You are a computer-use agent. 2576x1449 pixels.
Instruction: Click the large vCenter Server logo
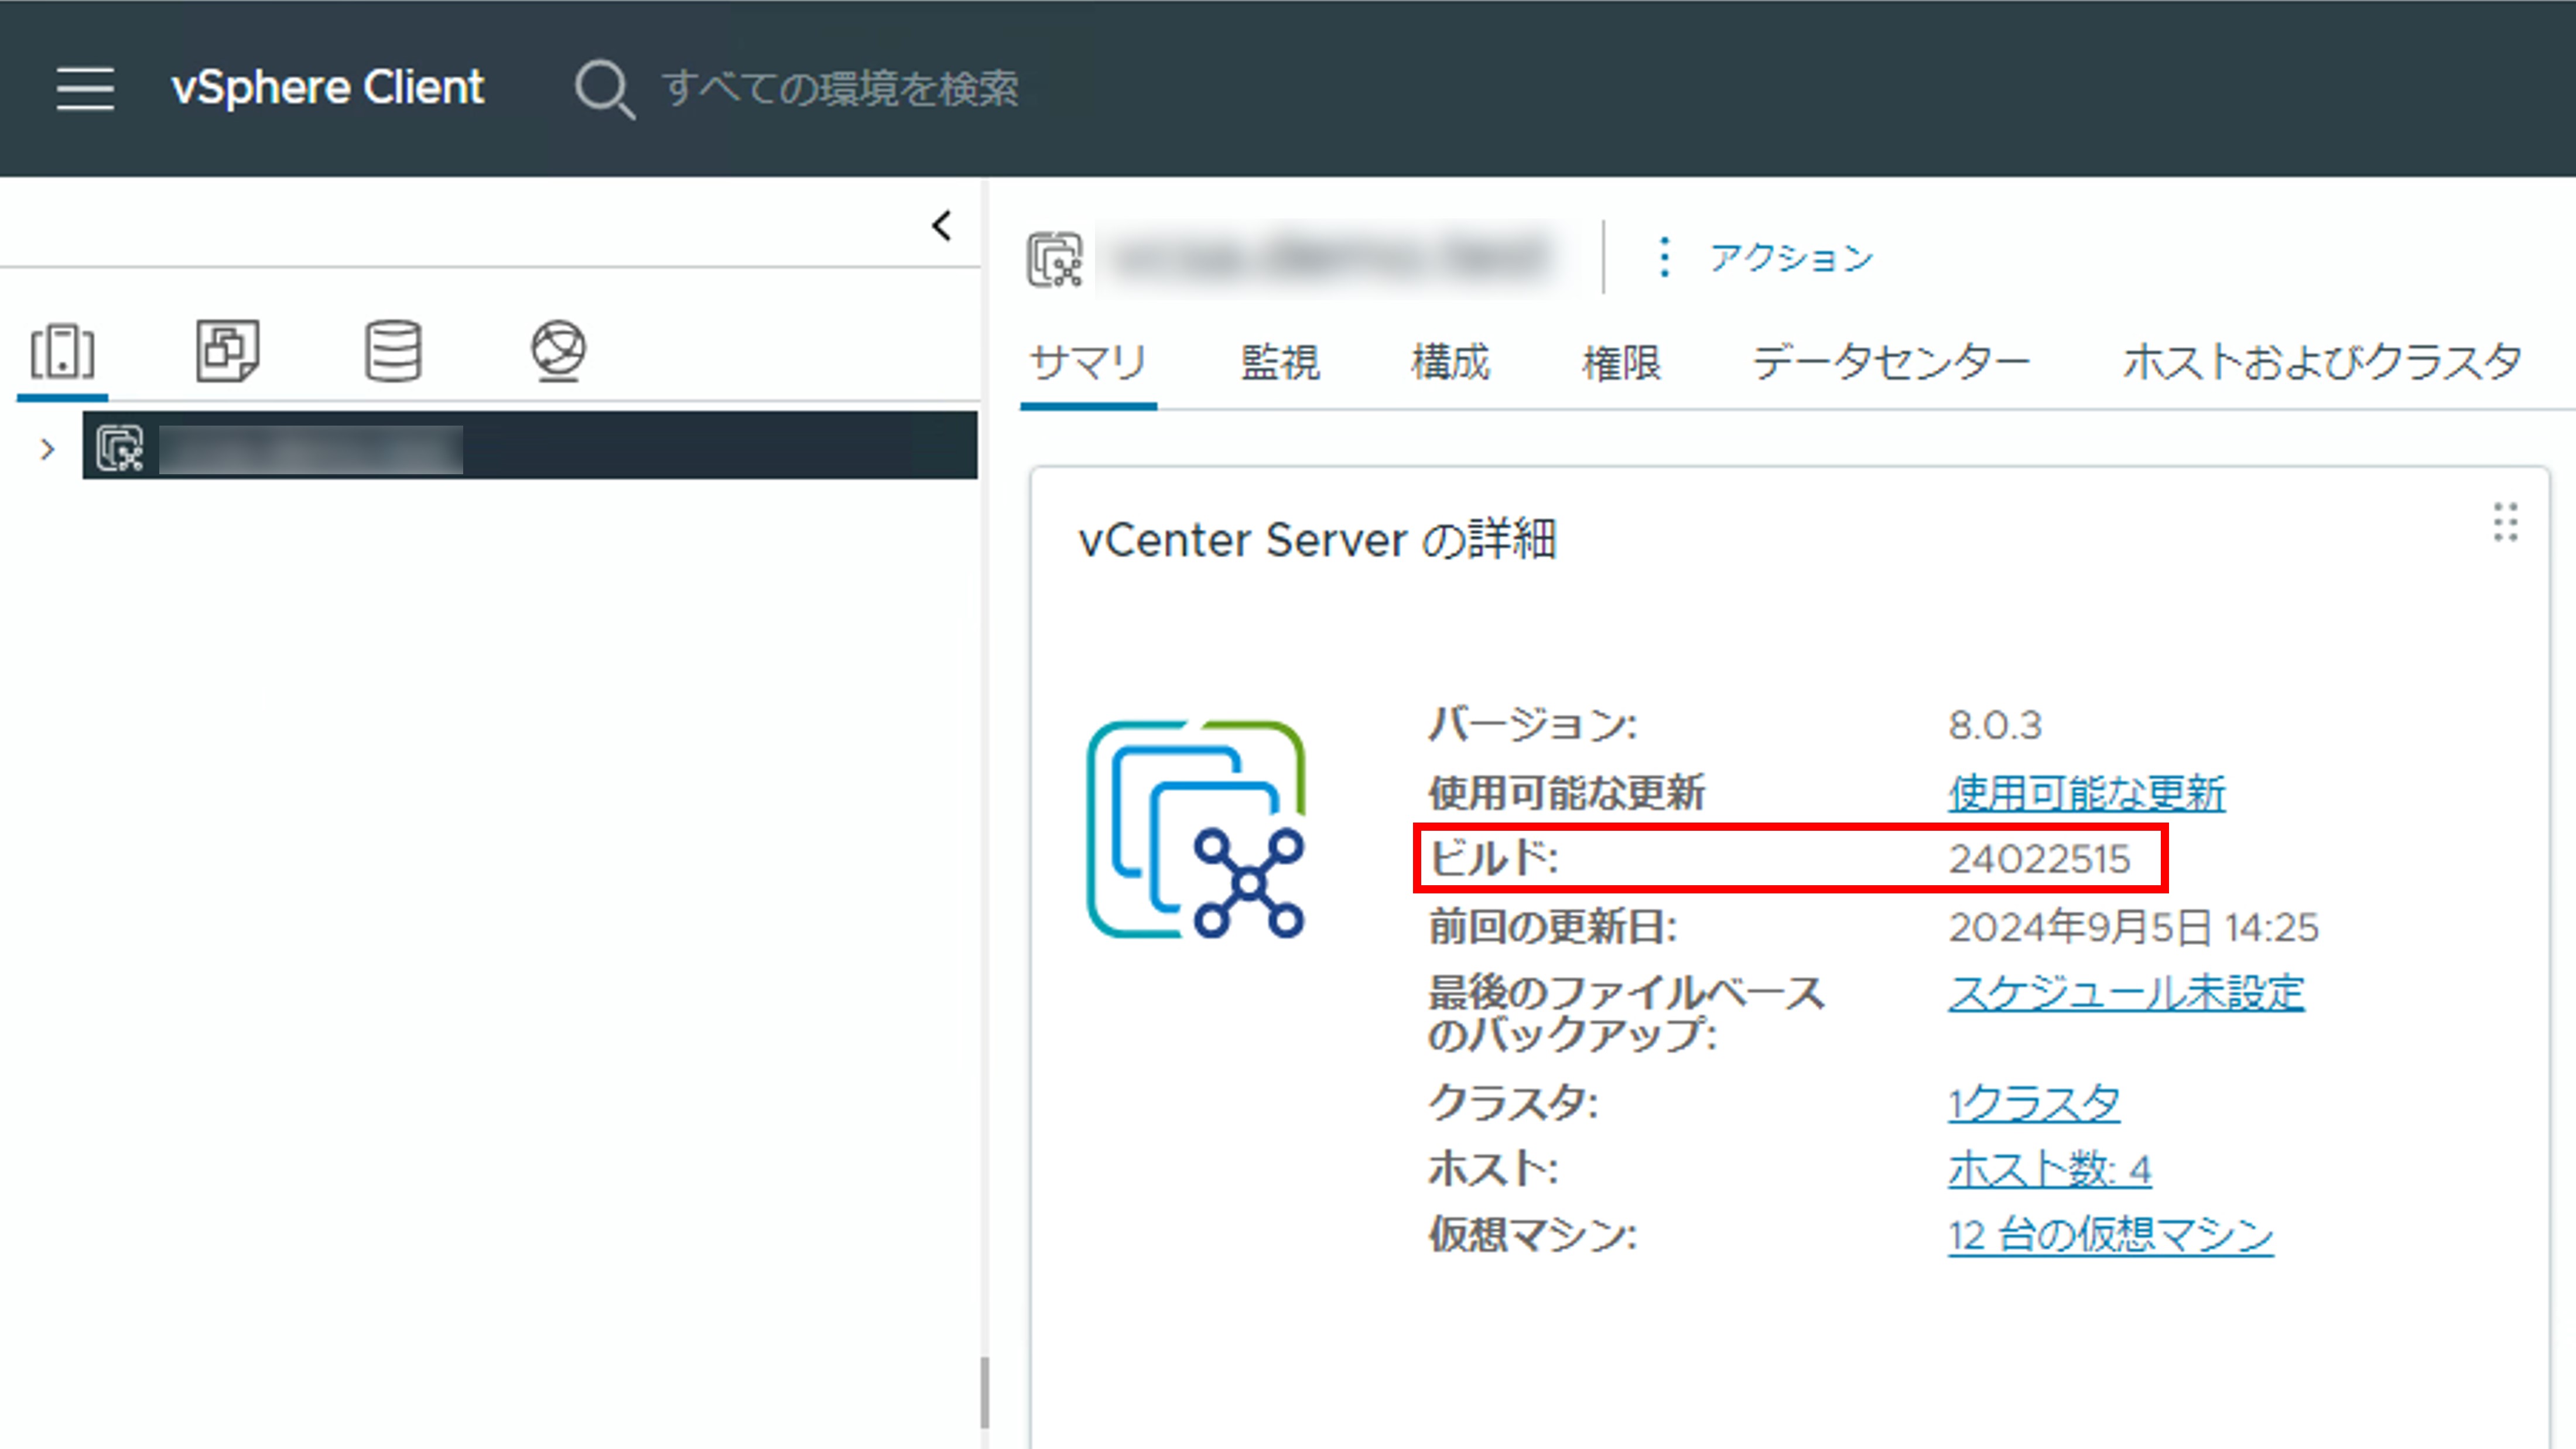click(1196, 829)
